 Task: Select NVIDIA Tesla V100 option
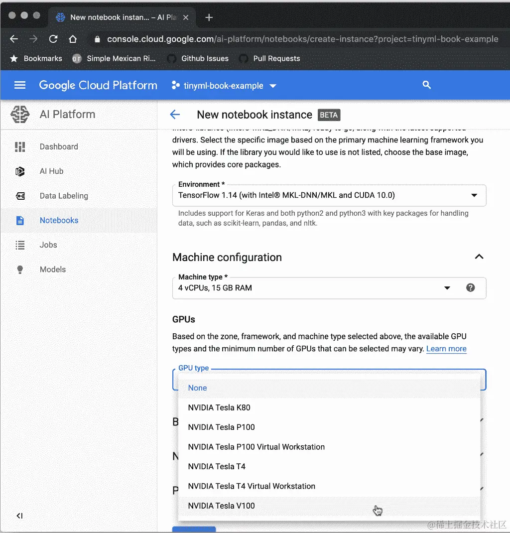coord(329,506)
